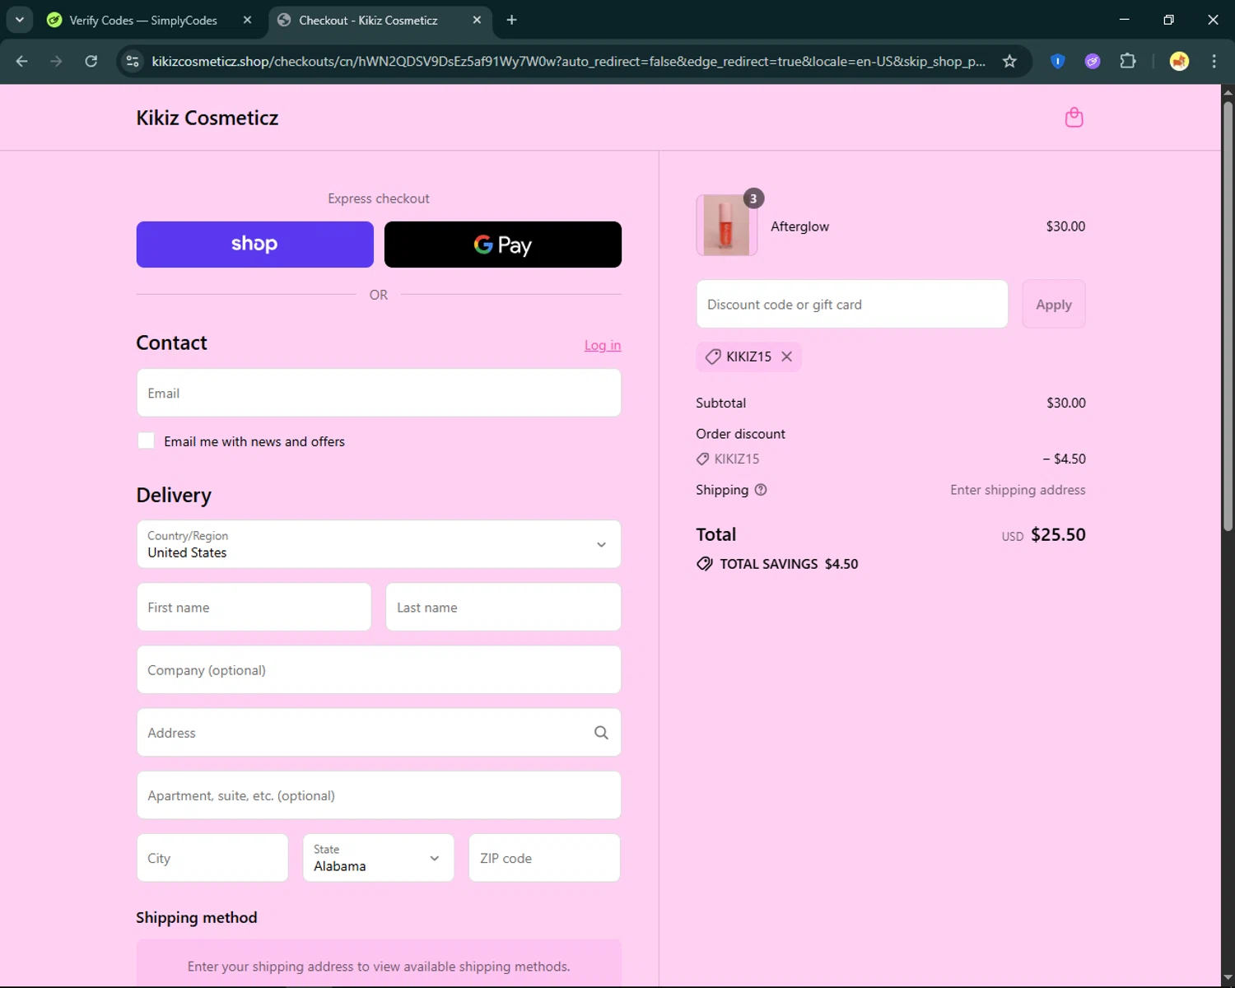The height and width of the screenshot is (988, 1235).
Task: Restore down the browser window
Action: (1168, 20)
